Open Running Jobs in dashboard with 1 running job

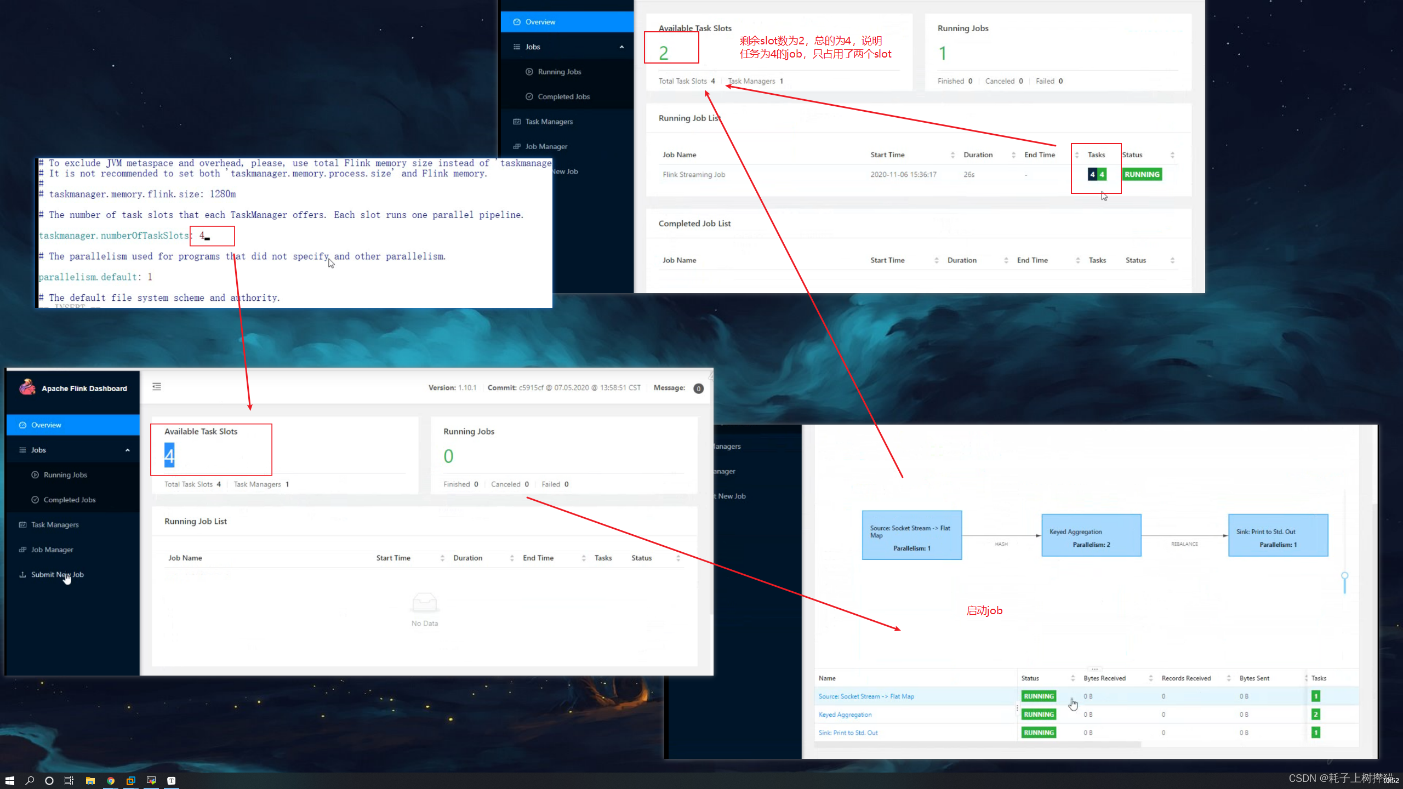point(560,72)
